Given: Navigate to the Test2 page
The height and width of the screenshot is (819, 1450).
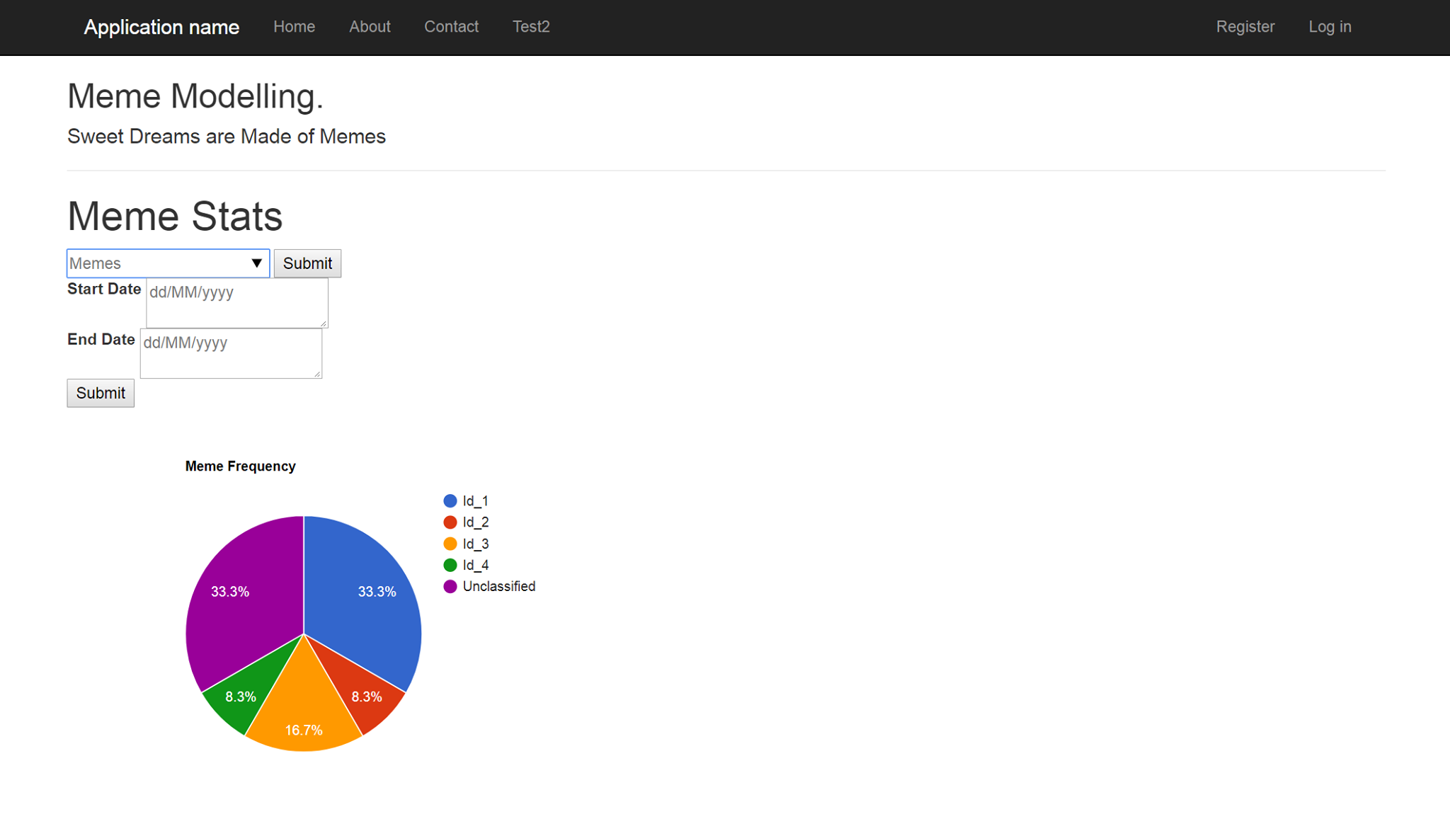Looking at the screenshot, I should [531, 27].
